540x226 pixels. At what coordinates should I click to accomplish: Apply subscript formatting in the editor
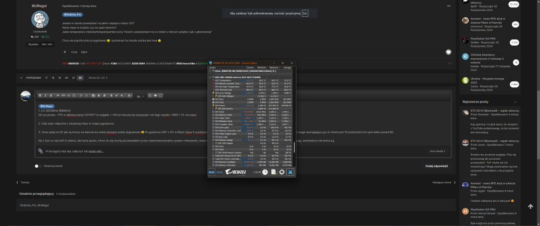tap(122, 95)
